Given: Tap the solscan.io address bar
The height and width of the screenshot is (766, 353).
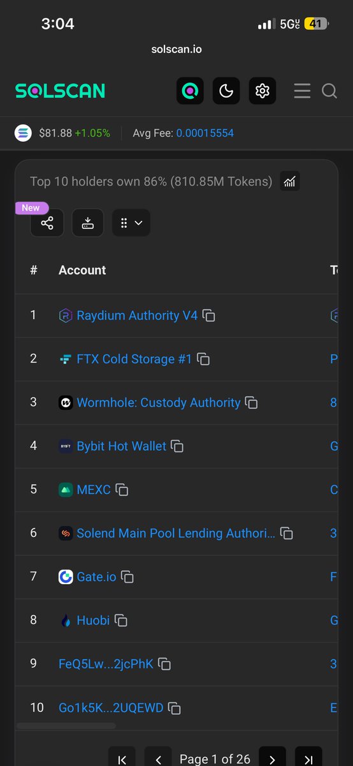Looking at the screenshot, I should (x=176, y=49).
